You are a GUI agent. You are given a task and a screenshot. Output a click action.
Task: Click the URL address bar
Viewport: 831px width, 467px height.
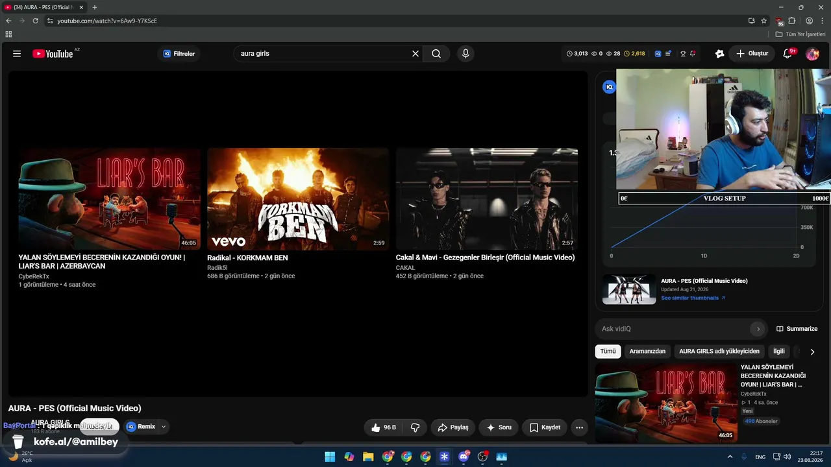click(x=396, y=21)
